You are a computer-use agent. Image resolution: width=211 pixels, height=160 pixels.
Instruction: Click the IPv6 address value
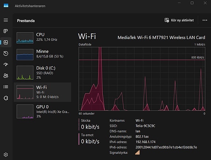coord(166,147)
